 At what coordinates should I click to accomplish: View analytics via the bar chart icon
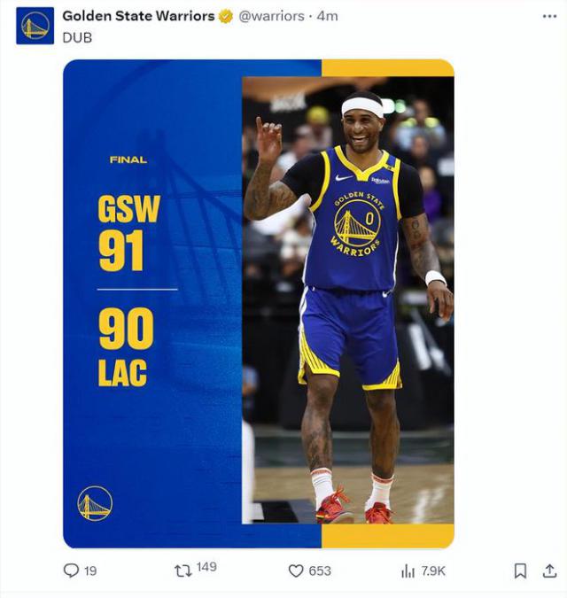(x=408, y=571)
